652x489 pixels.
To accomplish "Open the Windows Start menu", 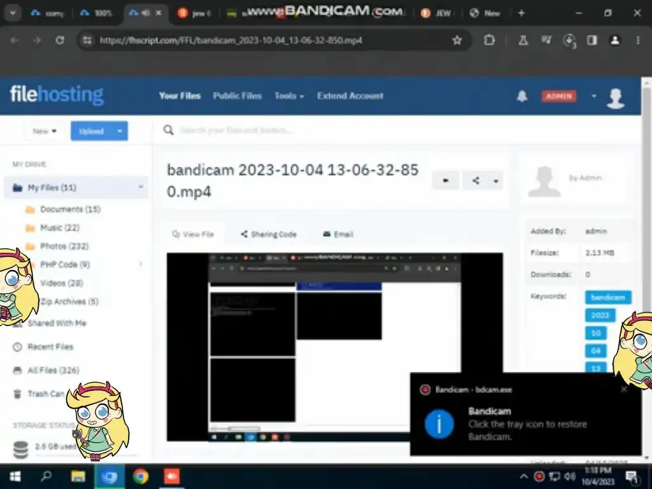I will (x=15, y=476).
